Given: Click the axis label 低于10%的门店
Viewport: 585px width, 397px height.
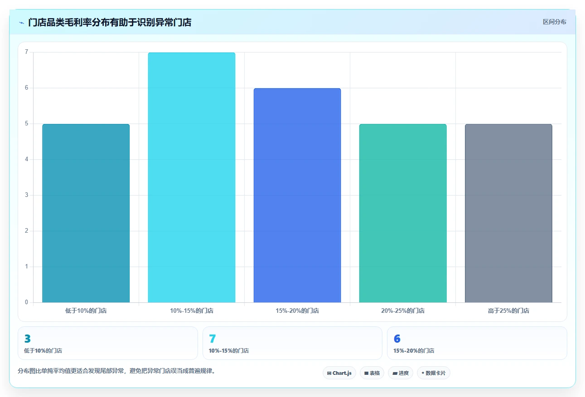Looking at the screenshot, I should (86, 311).
